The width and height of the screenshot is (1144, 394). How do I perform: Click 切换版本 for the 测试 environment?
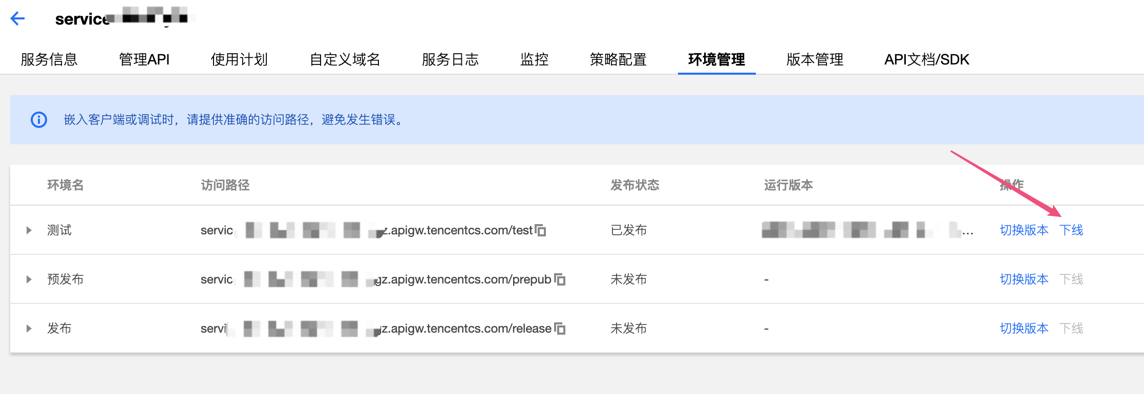tap(1024, 230)
